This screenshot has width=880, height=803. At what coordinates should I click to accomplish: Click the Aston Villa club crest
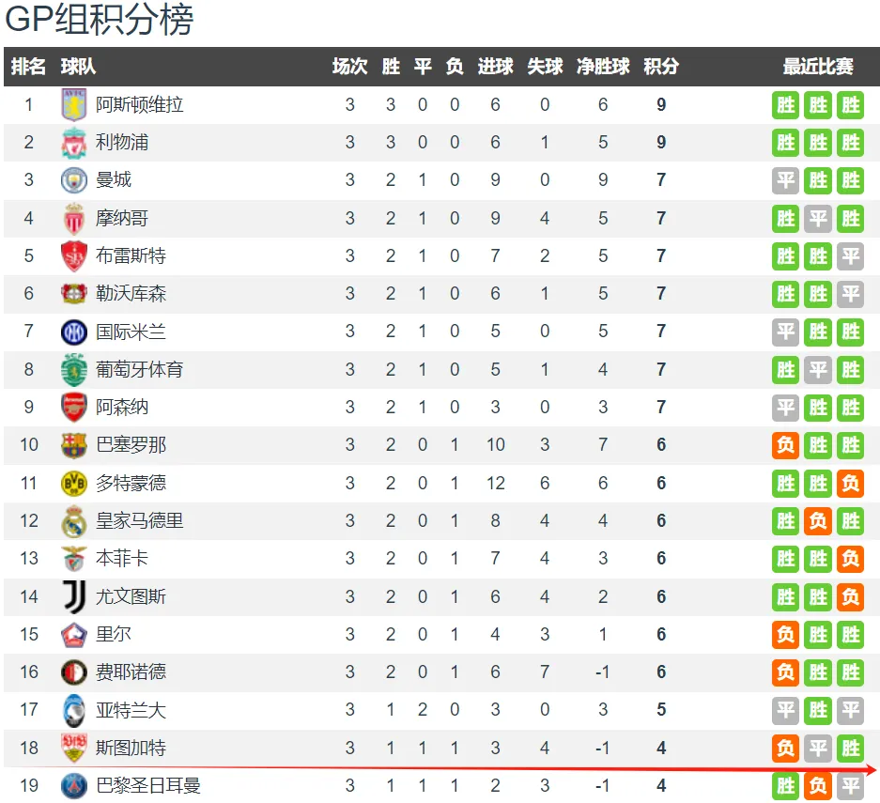[73, 105]
